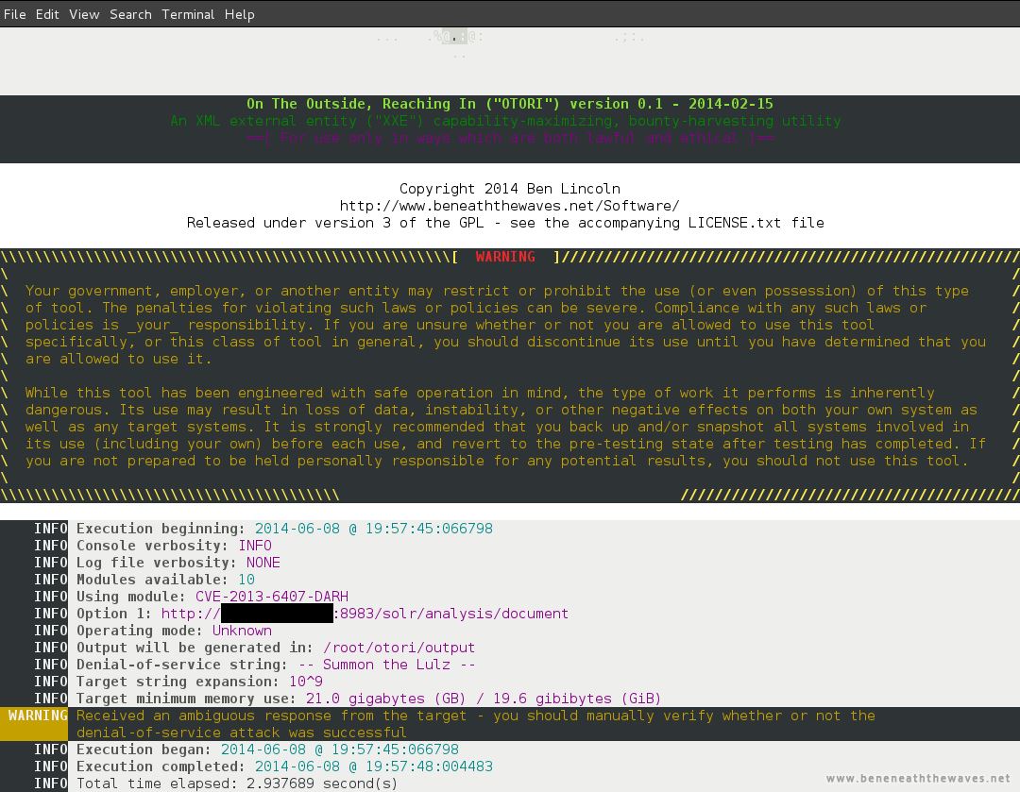Open the Help menu
1020x792 pixels.
[239, 14]
